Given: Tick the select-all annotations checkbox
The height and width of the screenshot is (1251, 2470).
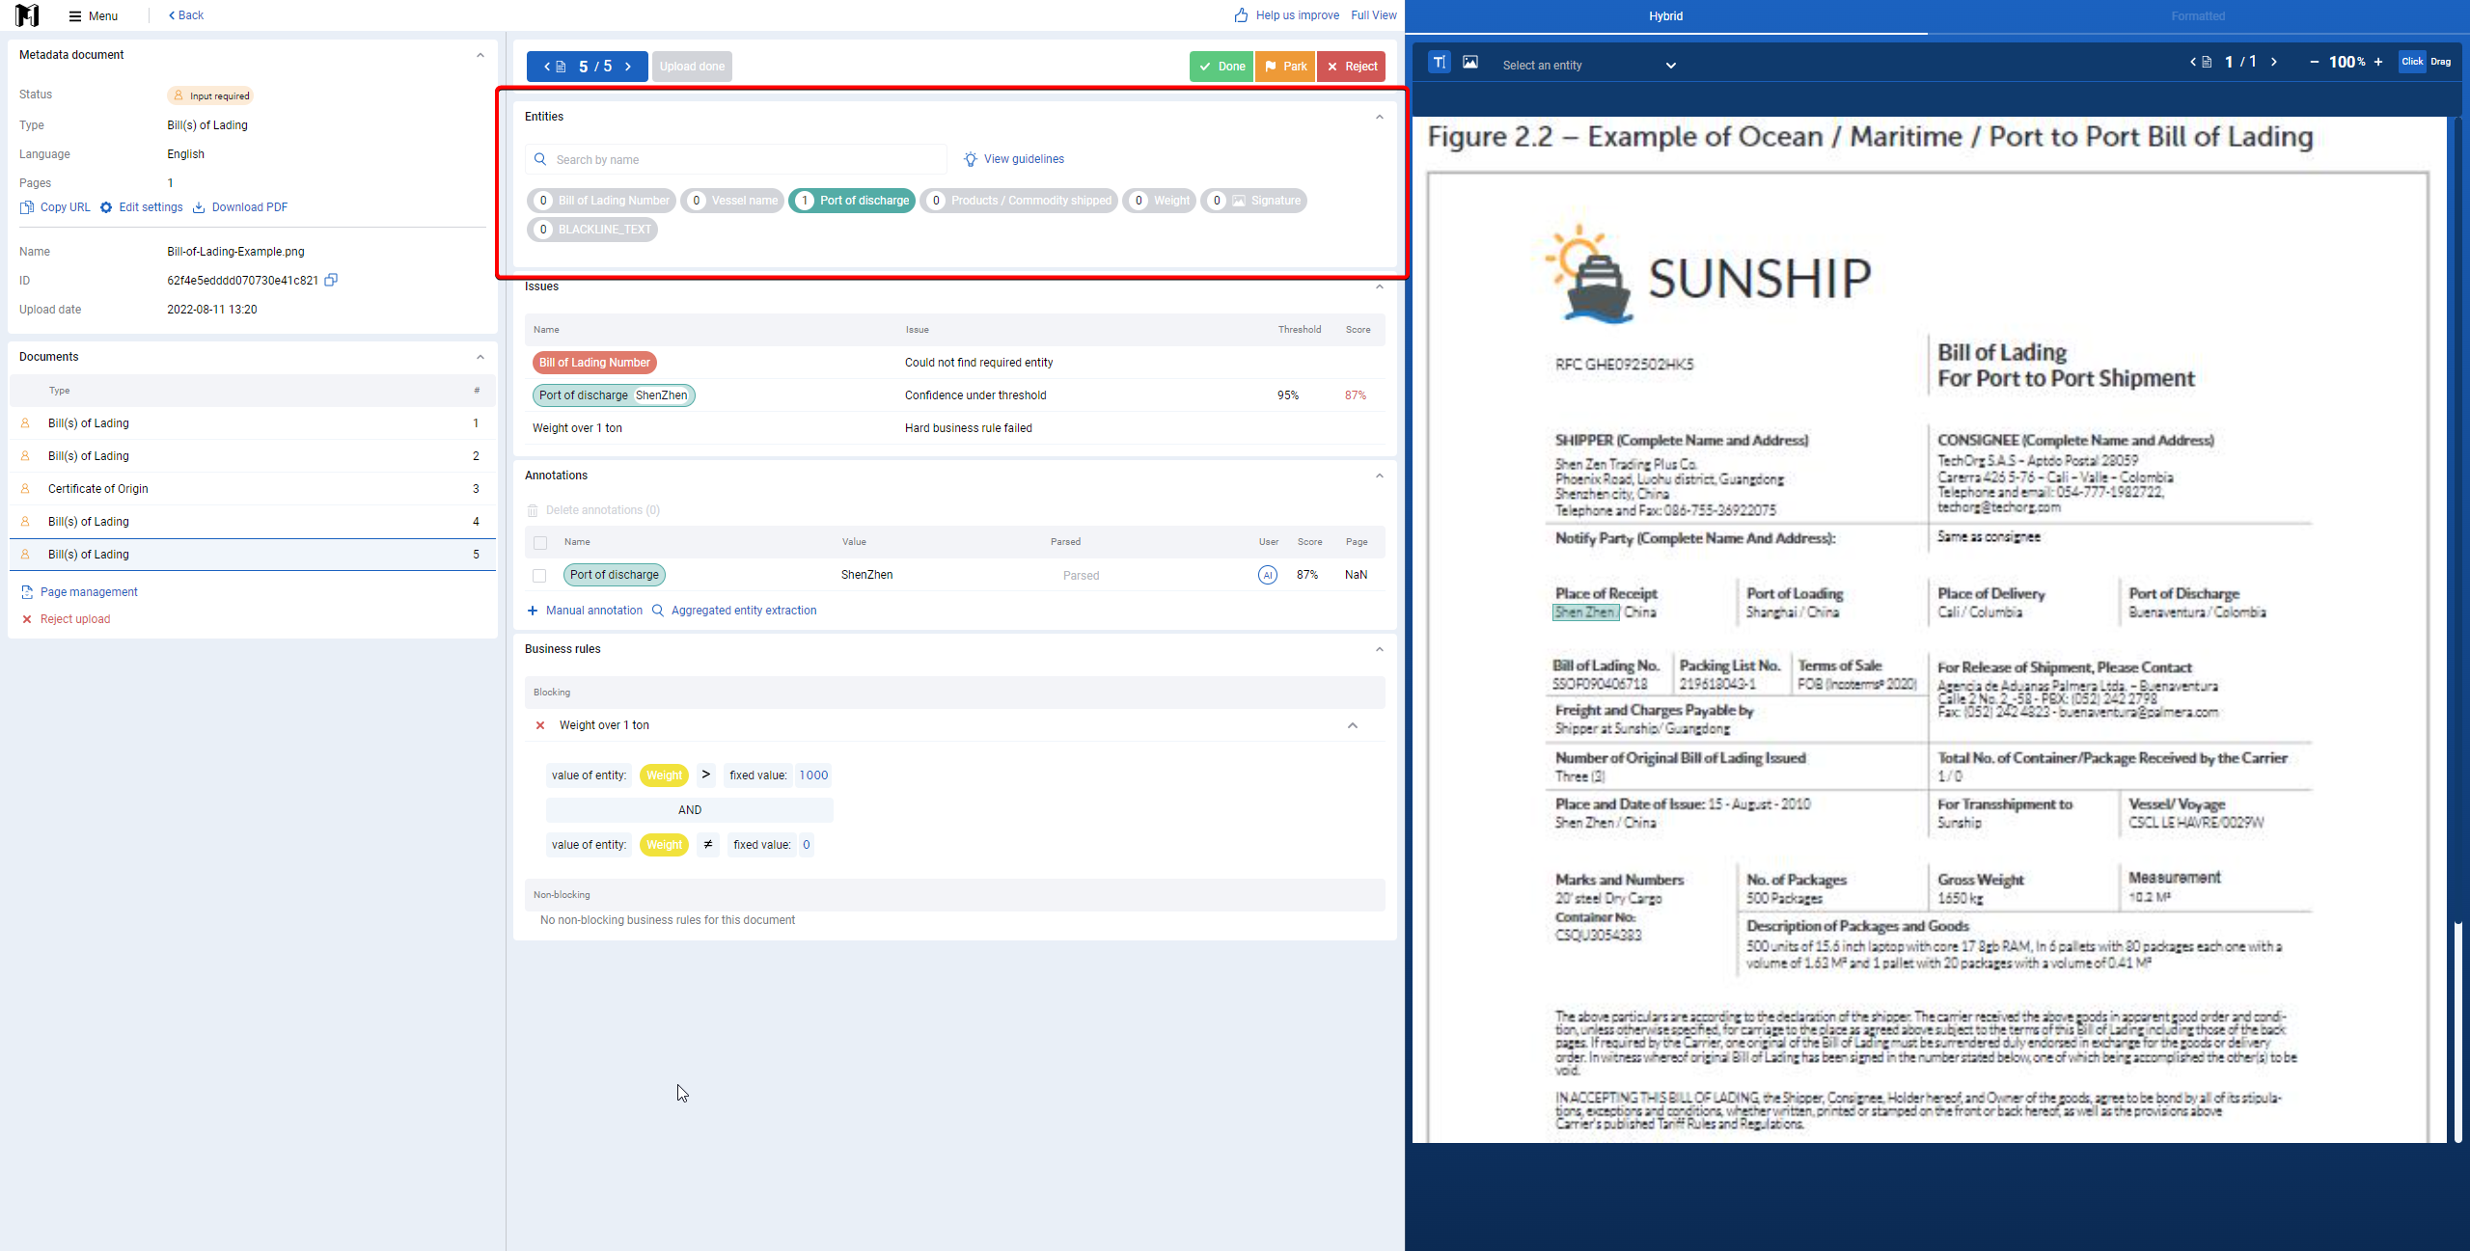Looking at the screenshot, I should click(x=540, y=543).
